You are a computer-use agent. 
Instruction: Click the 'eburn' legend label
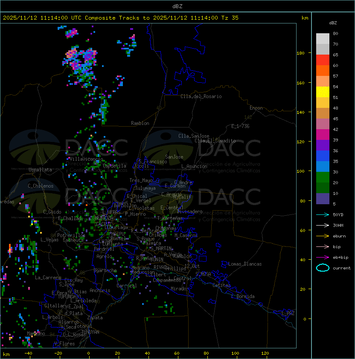(339, 236)
